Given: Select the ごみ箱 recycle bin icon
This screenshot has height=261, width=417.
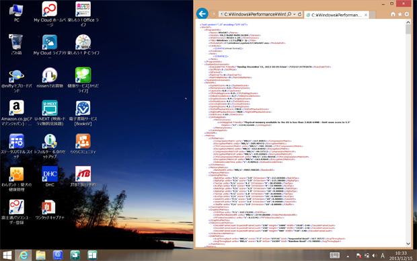Looking at the screenshot, I should 17,44.
